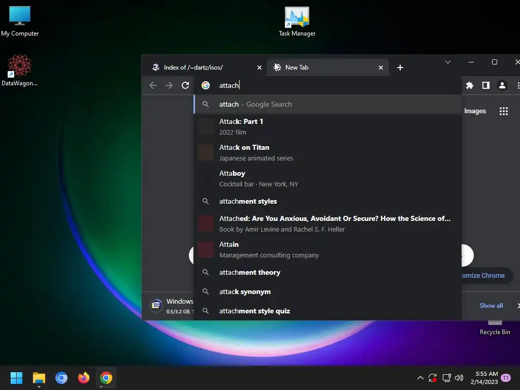Open notification center badge 11
Viewport: 520px width, 390px height.
[x=506, y=378]
